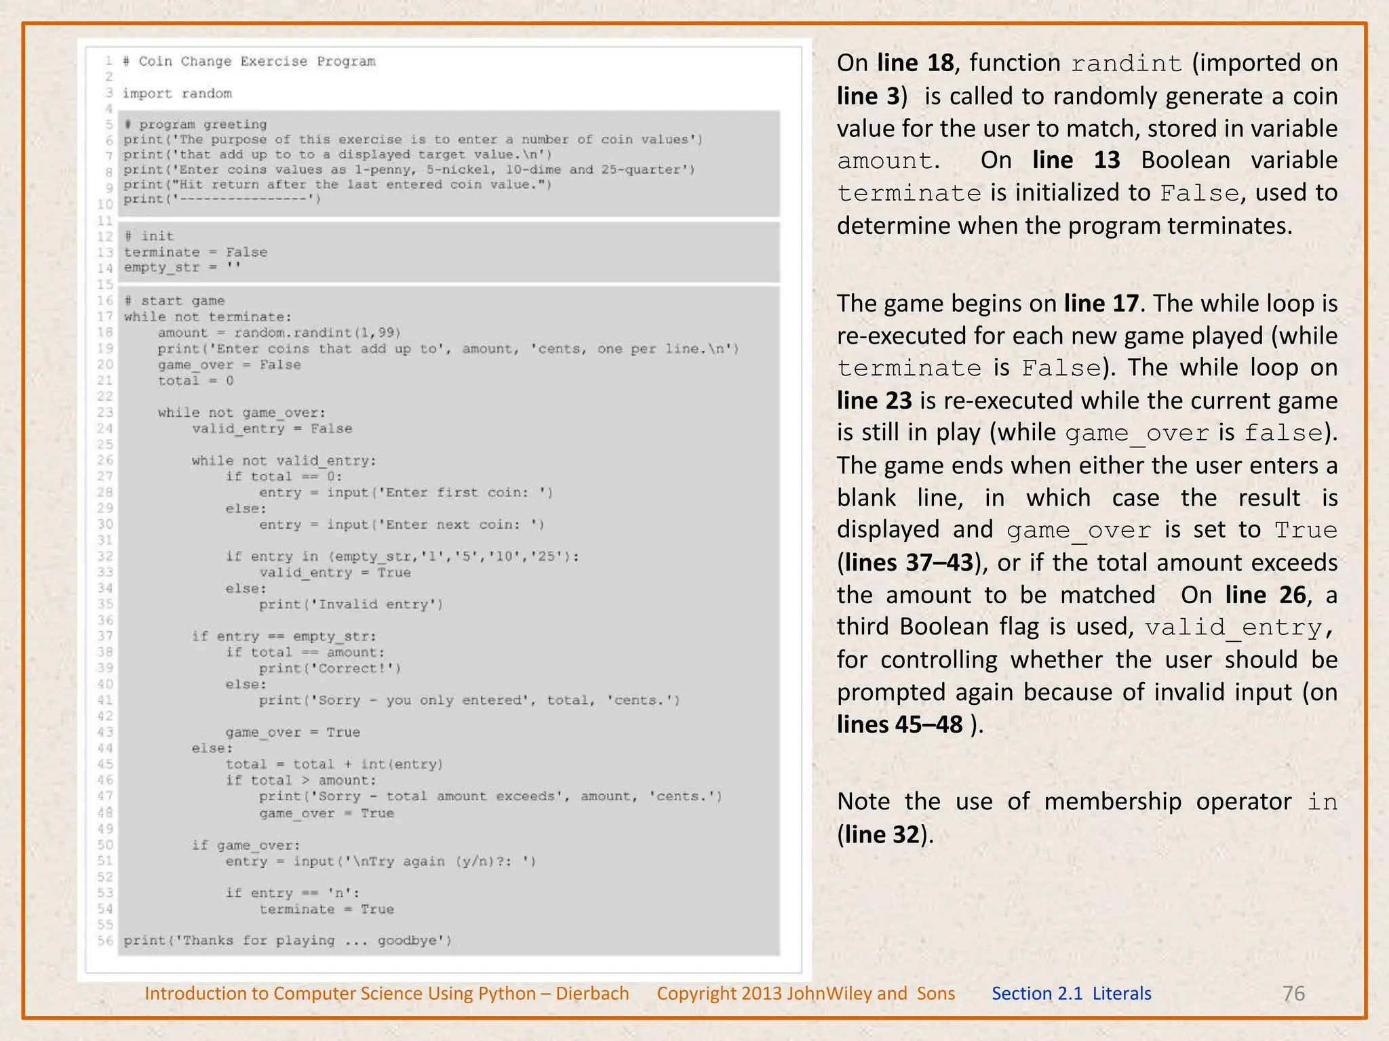Click 'Note the use of membership operator'
This screenshot has width=1389, height=1041.
point(1063,802)
